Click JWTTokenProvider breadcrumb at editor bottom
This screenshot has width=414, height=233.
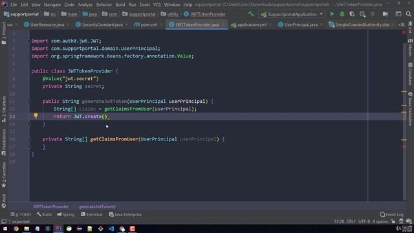pyautogui.click(x=50, y=206)
